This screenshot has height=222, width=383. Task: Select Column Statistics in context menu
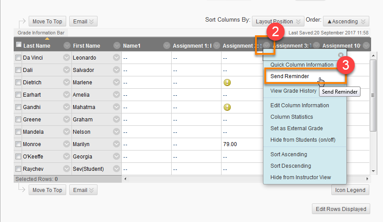292,117
